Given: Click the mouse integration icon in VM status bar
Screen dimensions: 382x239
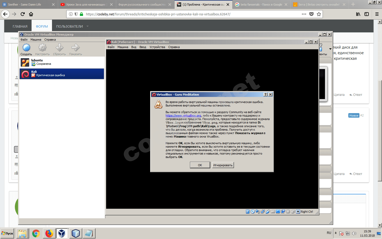Looking at the screenshot, I should coord(293,212).
